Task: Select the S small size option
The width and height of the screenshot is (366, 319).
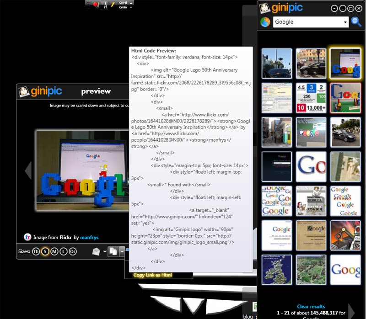Action: 45,251
